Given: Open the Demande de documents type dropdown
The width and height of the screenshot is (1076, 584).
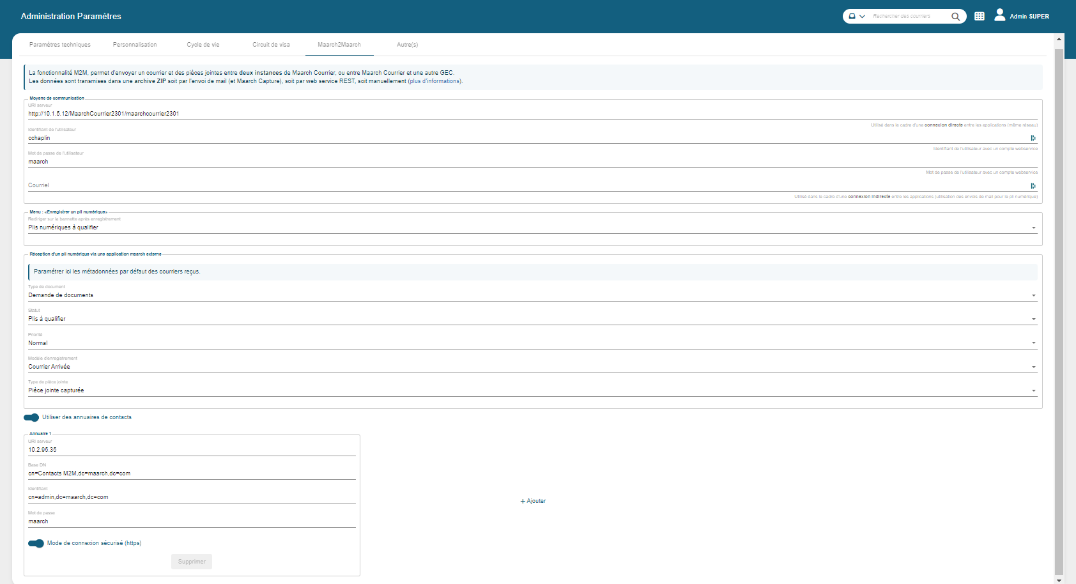Looking at the screenshot, I should (1033, 296).
